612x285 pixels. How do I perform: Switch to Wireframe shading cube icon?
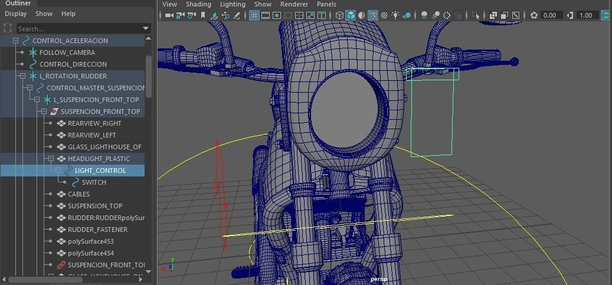click(339, 15)
